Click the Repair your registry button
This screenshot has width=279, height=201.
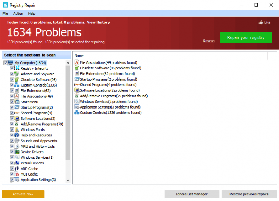(x=246, y=38)
